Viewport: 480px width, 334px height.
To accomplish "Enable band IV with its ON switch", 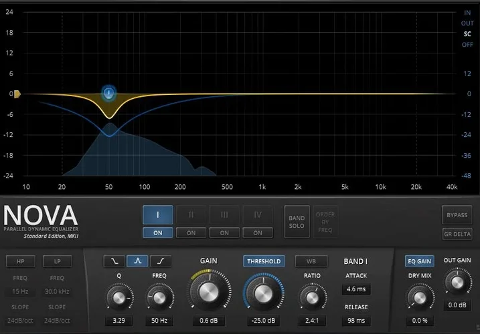I will coord(258,233).
